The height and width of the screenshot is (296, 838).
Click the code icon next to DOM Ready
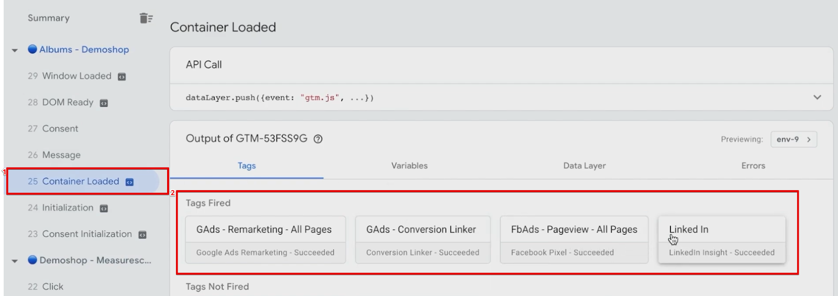pyautogui.click(x=104, y=103)
